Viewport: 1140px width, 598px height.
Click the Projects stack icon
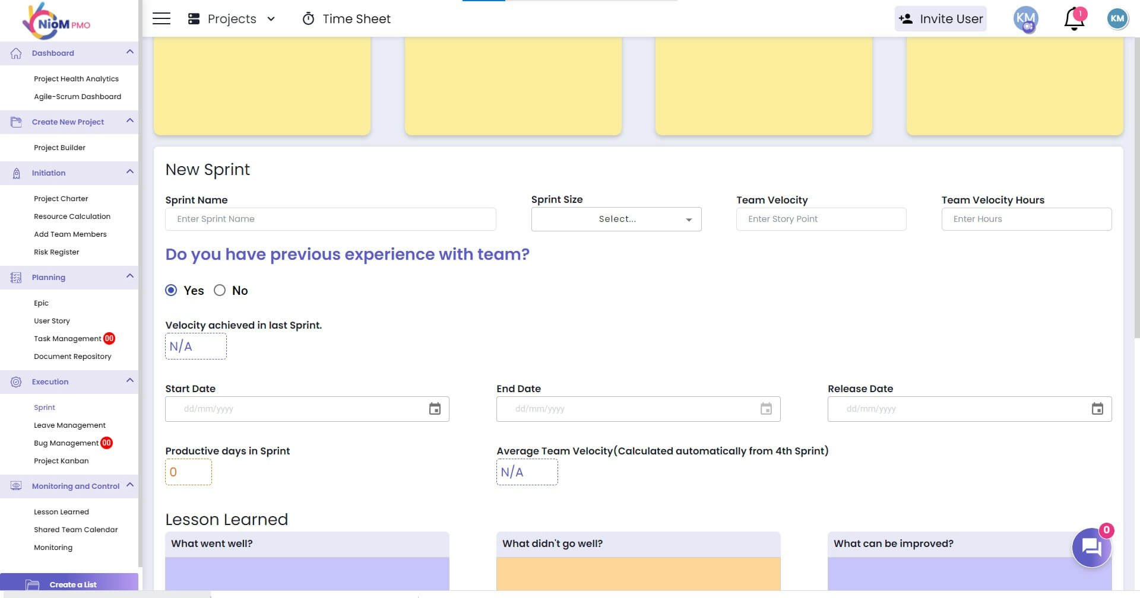click(194, 19)
